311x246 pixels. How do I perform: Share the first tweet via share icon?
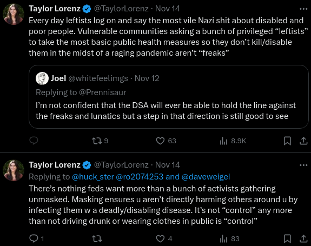pos(303,141)
